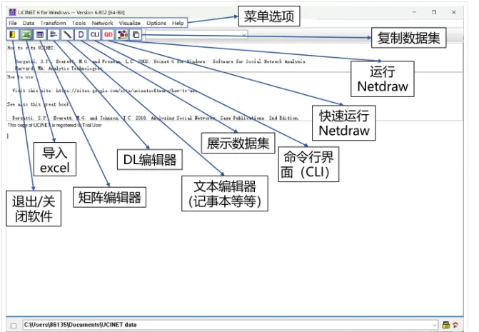
Task: Click the red QD quick Netdraw icon
Action: click(x=109, y=35)
